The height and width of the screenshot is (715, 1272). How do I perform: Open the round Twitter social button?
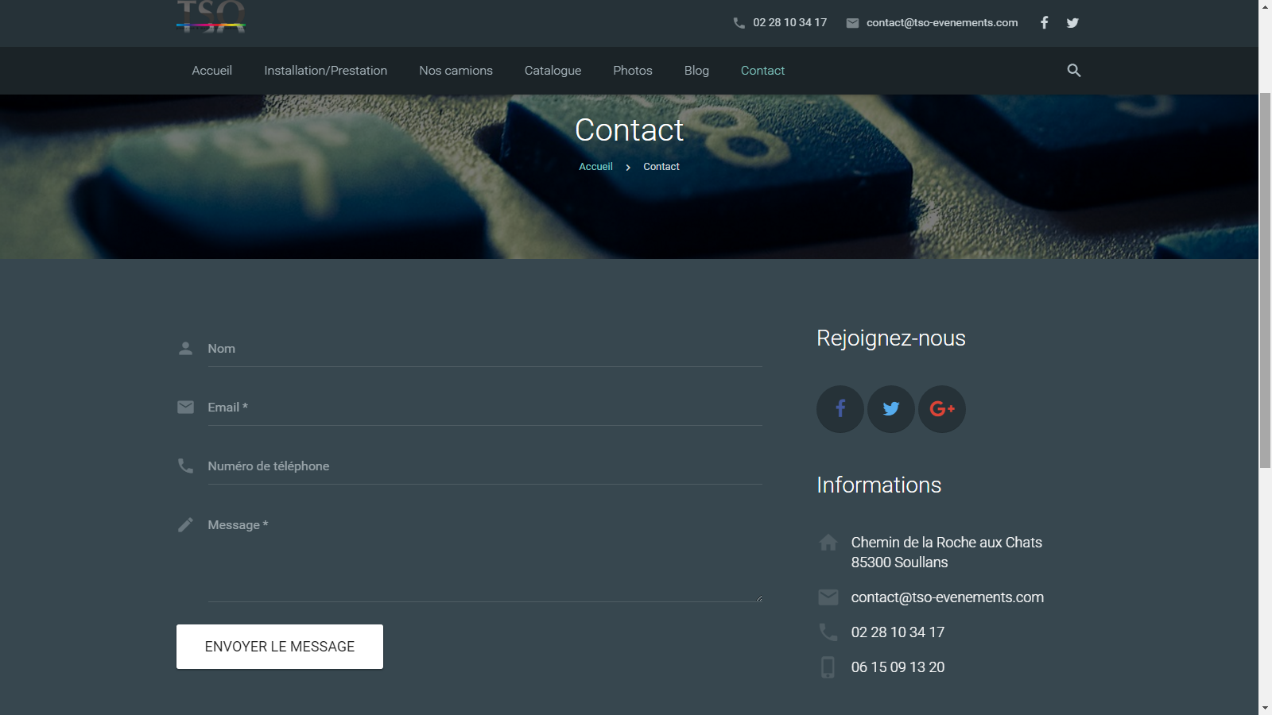[890, 409]
